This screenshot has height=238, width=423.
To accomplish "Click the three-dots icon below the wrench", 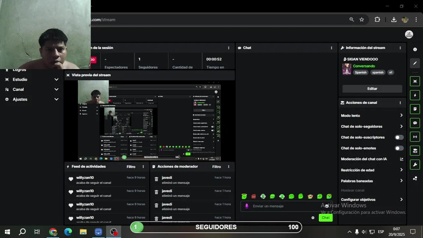I will [x=415, y=178].
